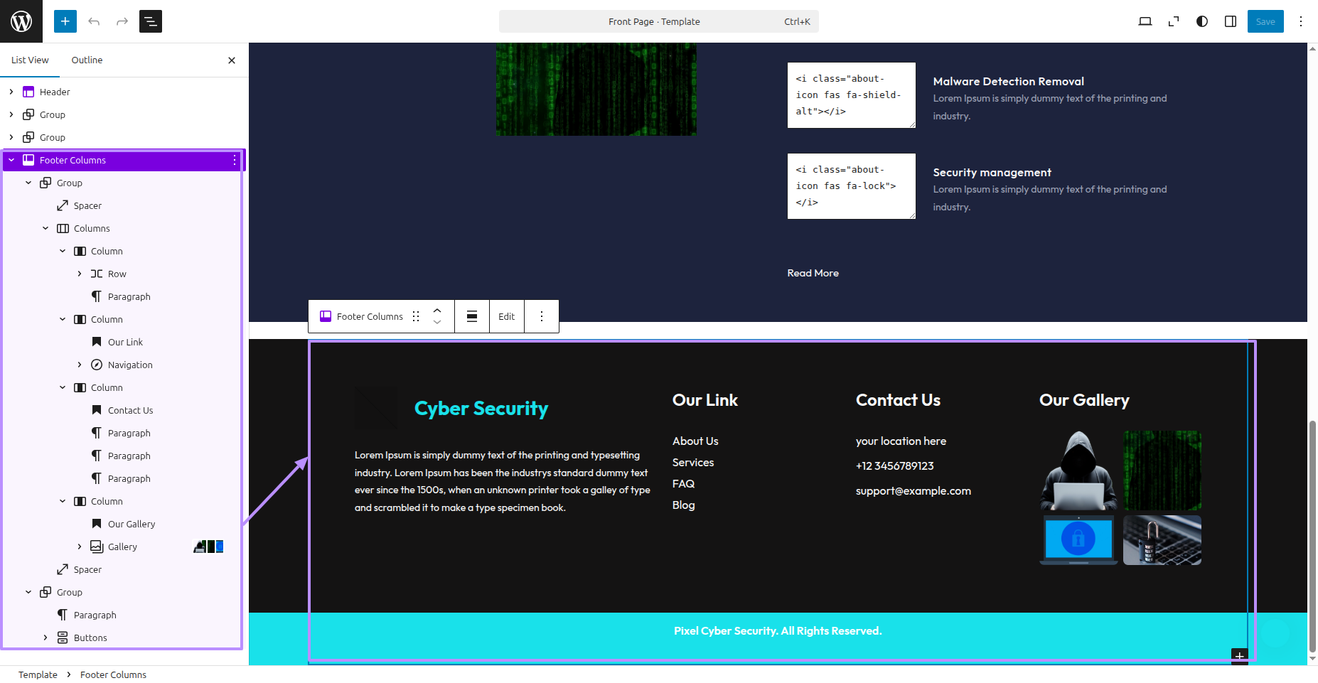The width and height of the screenshot is (1318, 683).
Task: Toggle the Styles half-circle icon
Action: pos(1201,21)
